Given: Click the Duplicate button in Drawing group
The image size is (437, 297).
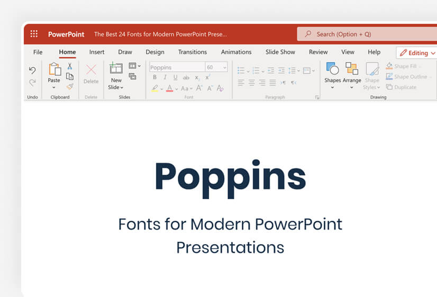Looking at the screenshot, I should (402, 87).
